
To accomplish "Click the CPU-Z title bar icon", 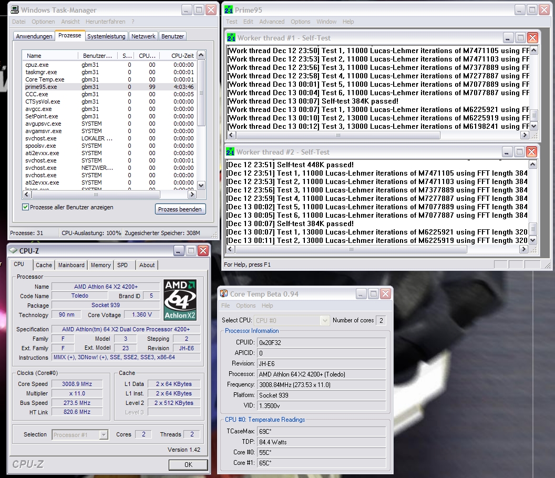I will 14,250.
